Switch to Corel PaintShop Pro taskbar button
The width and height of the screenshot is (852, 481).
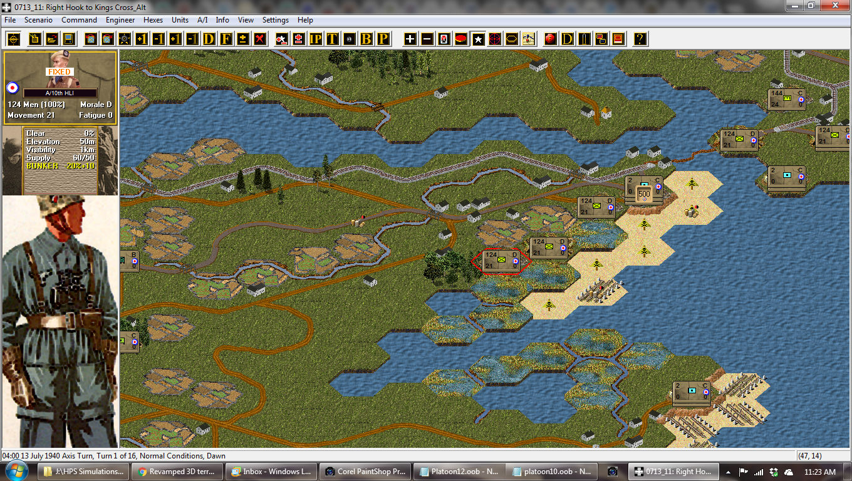pyautogui.click(x=366, y=472)
